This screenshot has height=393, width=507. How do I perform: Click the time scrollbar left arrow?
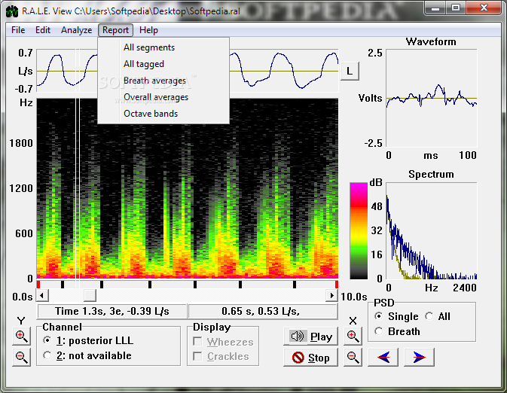(x=42, y=295)
